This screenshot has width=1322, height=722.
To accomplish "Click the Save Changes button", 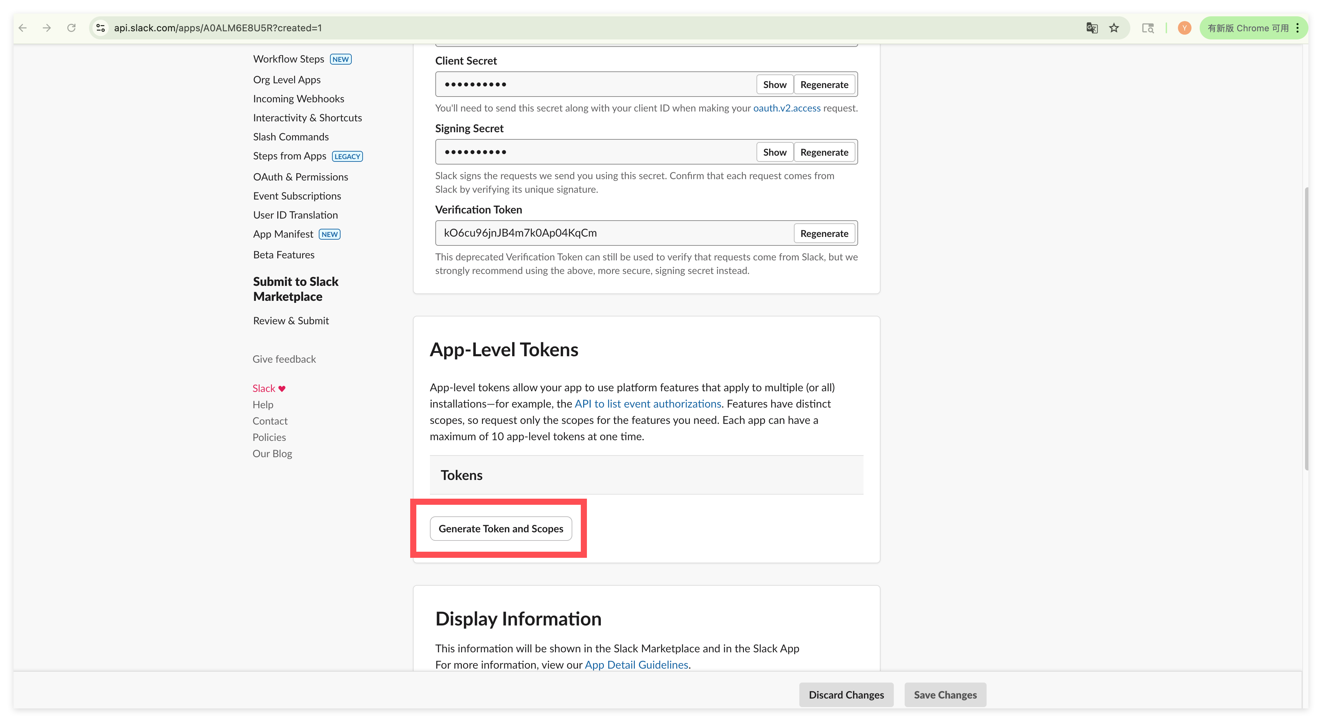I will (945, 695).
